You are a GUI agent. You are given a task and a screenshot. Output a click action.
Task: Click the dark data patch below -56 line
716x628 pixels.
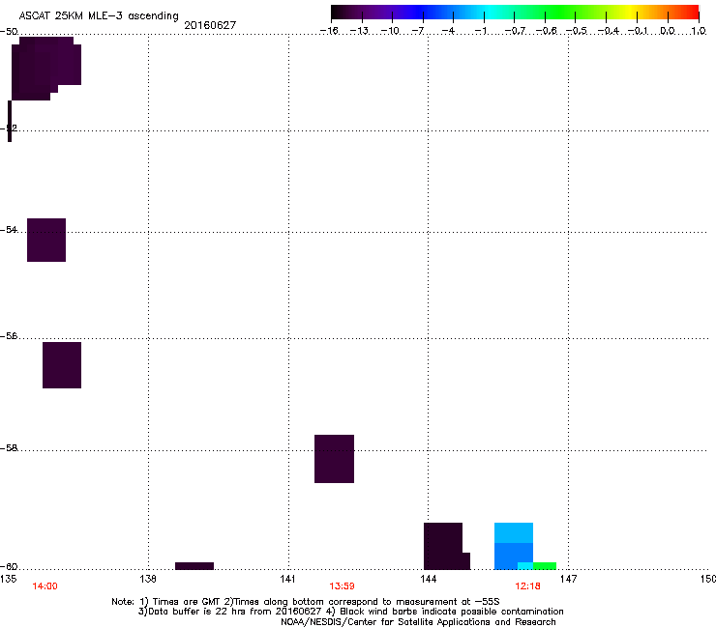(x=62, y=365)
